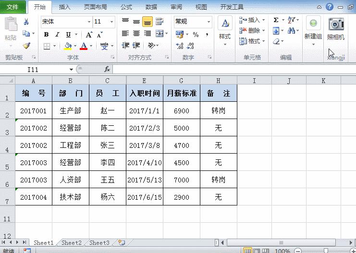Switch to 开发工具 Developer tab
This screenshot has width=356, height=253.
click(x=232, y=7)
